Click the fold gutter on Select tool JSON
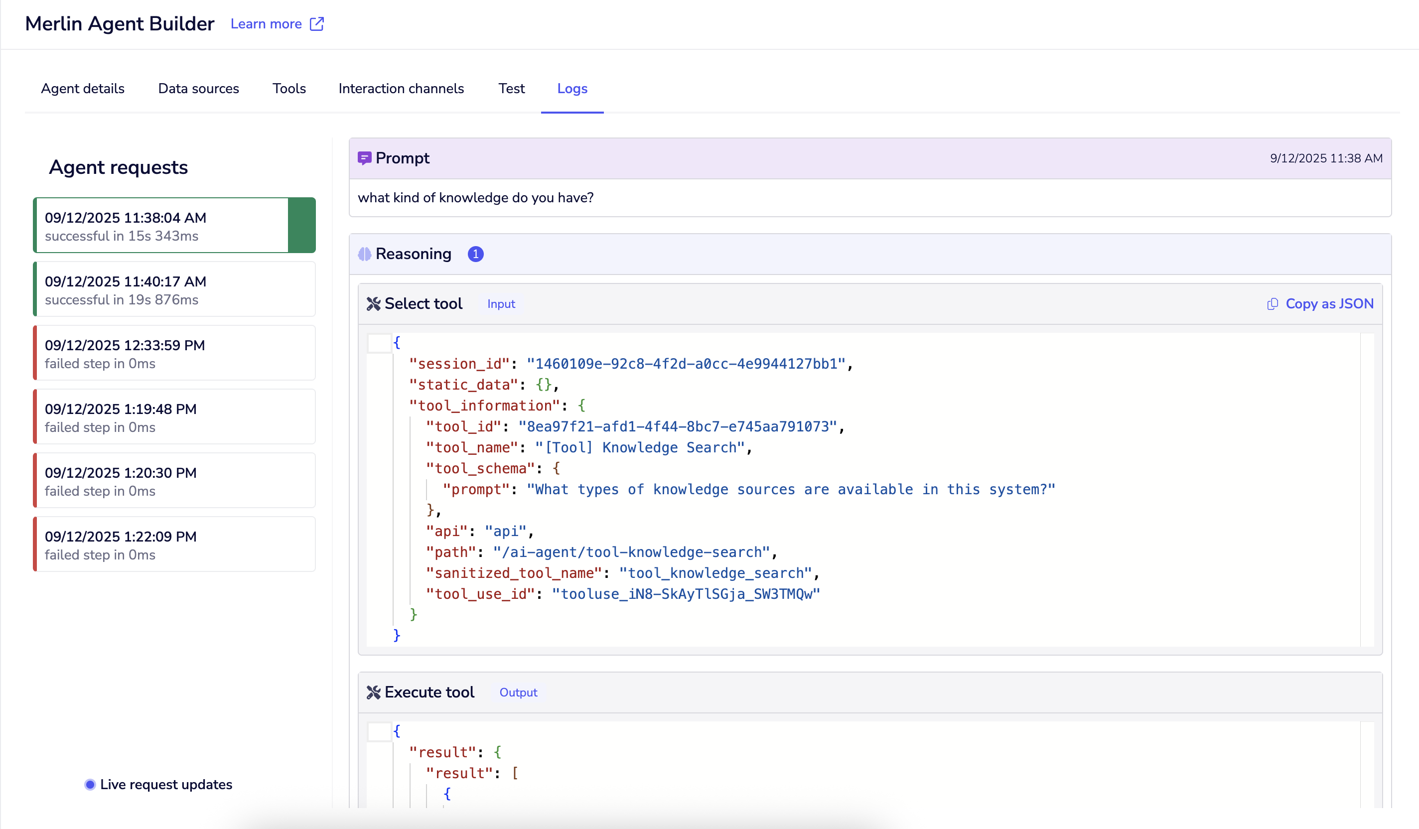 tap(379, 343)
